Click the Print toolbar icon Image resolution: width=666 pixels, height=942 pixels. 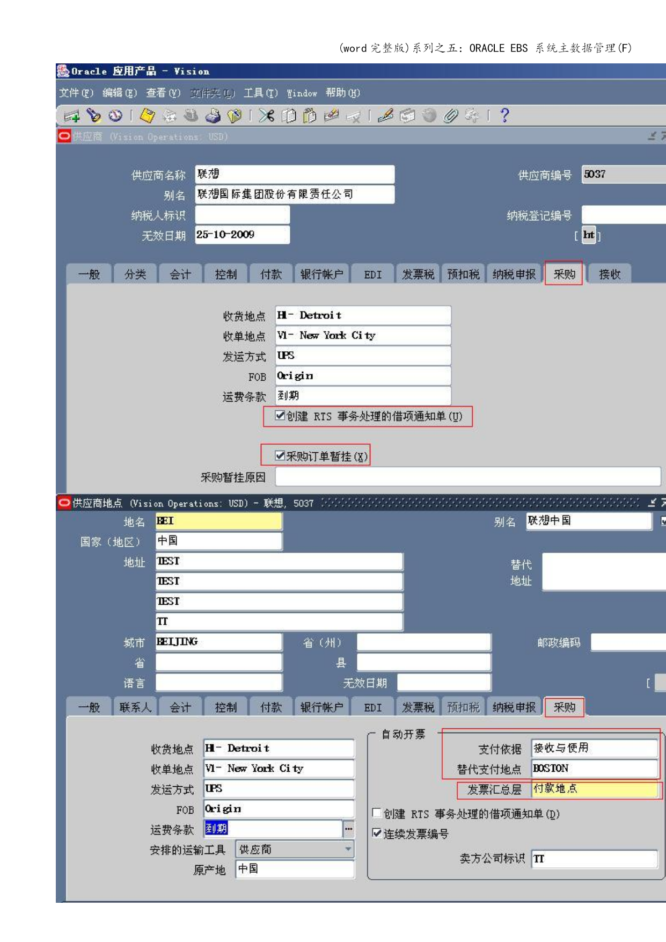(x=213, y=115)
